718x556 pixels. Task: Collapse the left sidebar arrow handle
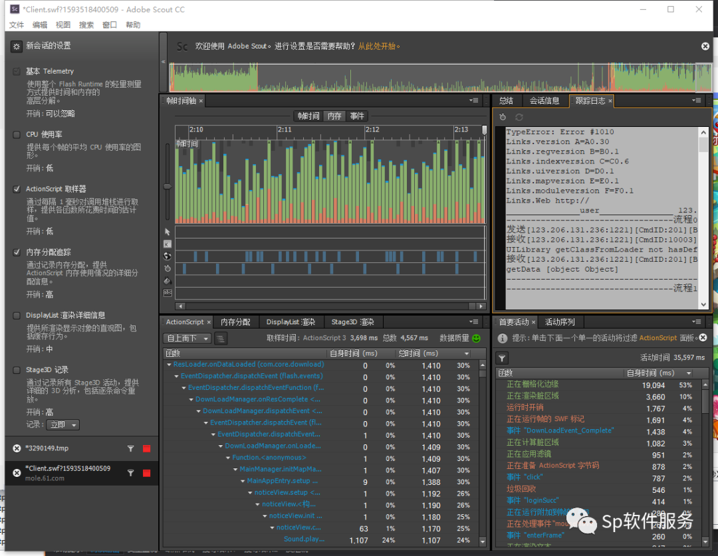point(163,61)
